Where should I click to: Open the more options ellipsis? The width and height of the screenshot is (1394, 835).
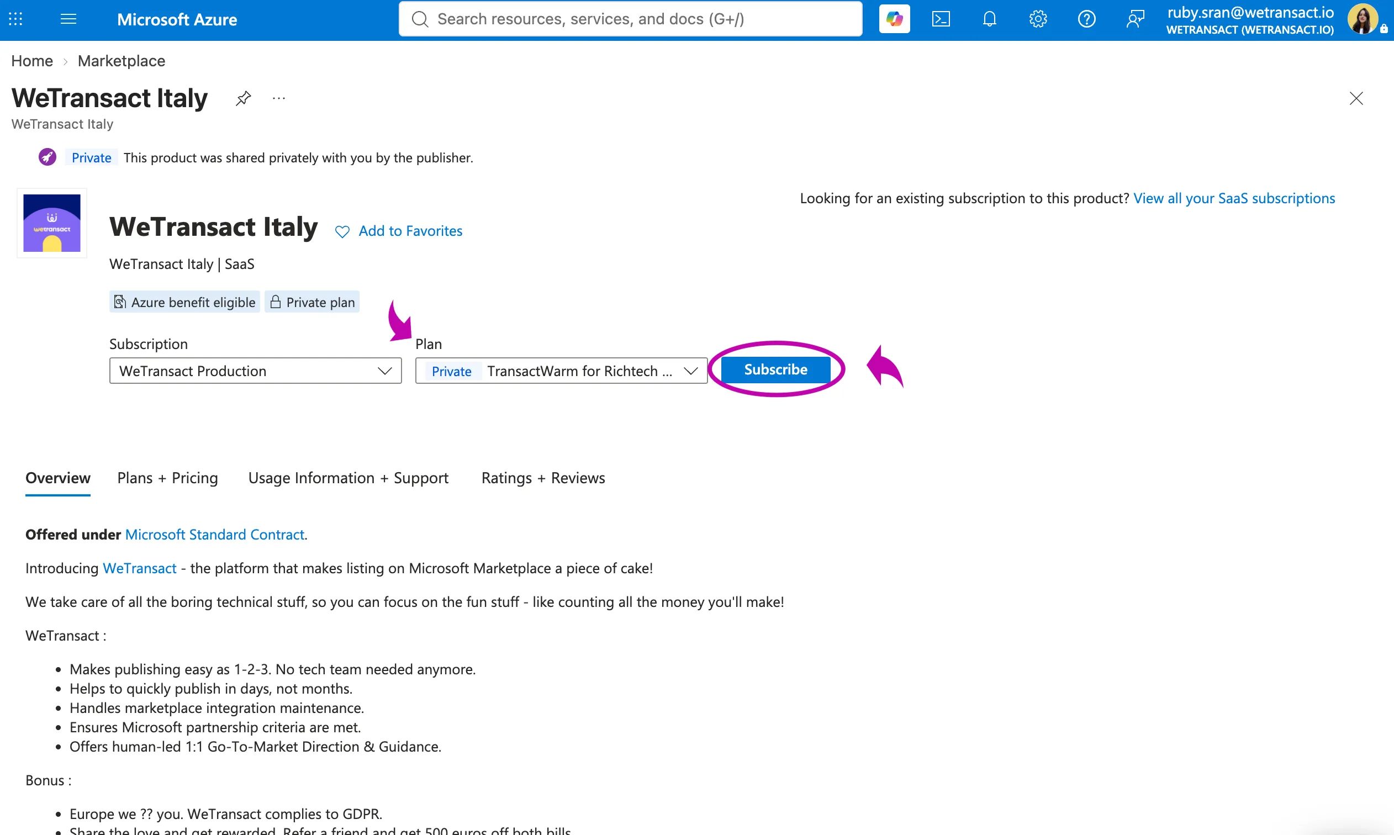click(278, 98)
